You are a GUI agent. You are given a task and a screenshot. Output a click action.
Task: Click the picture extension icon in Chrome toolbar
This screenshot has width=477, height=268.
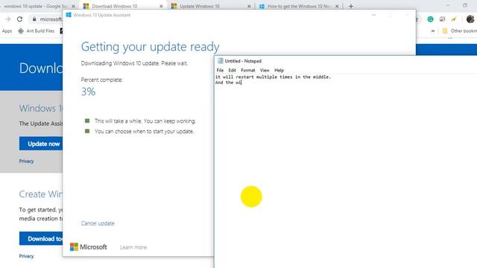(x=442, y=19)
